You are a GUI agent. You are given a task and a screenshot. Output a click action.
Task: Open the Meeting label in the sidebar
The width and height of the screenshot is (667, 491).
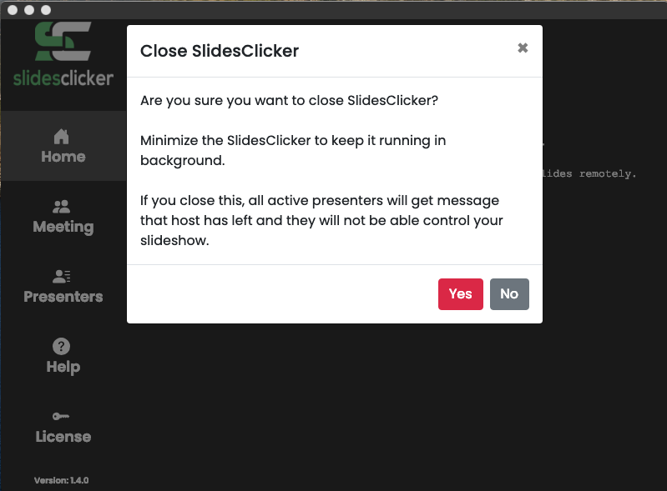(x=63, y=227)
